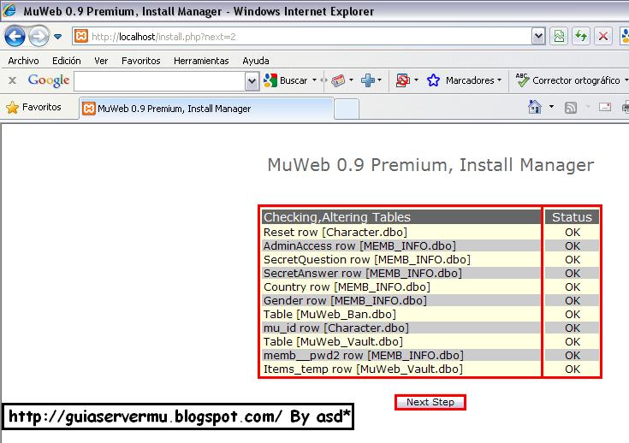Click the blue plus share icon
The height and width of the screenshot is (443, 629).
pos(367,80)
